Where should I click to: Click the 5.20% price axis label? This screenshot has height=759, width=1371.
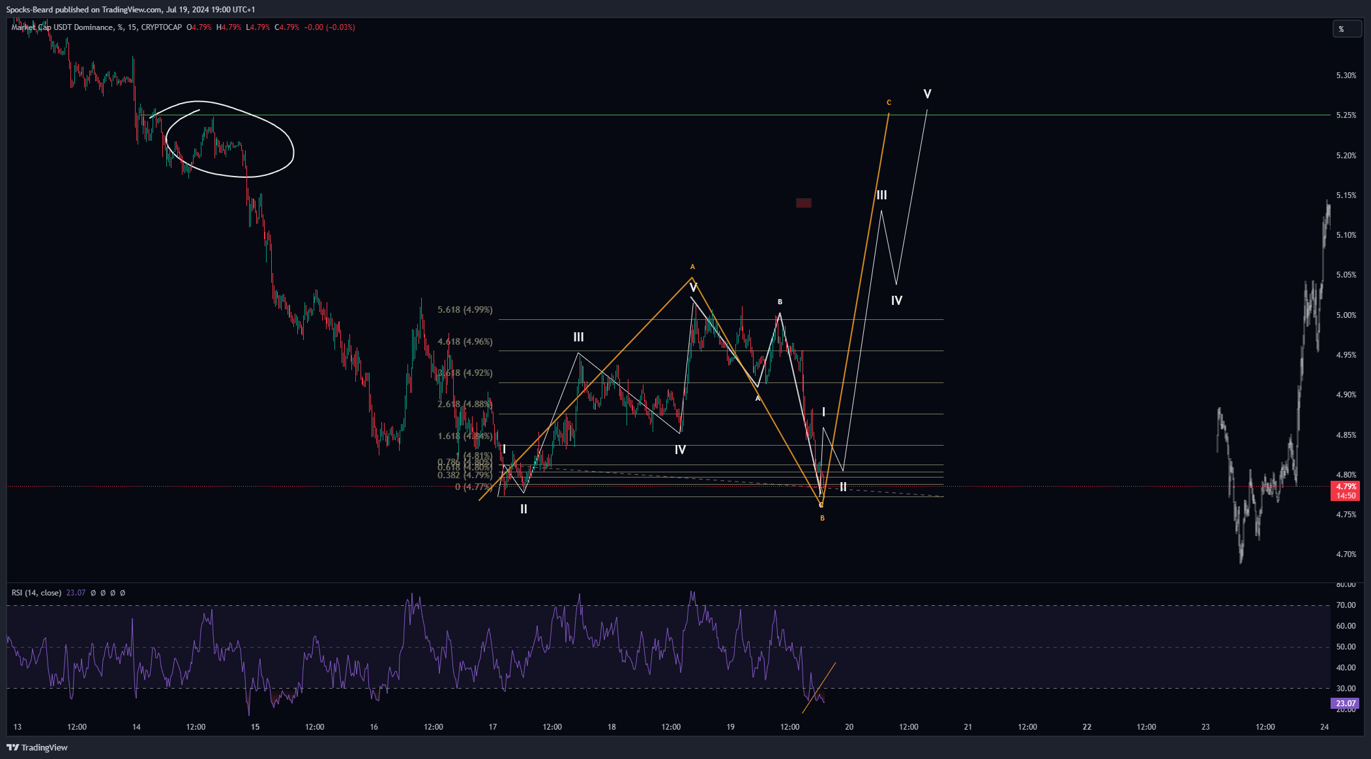1346,156
